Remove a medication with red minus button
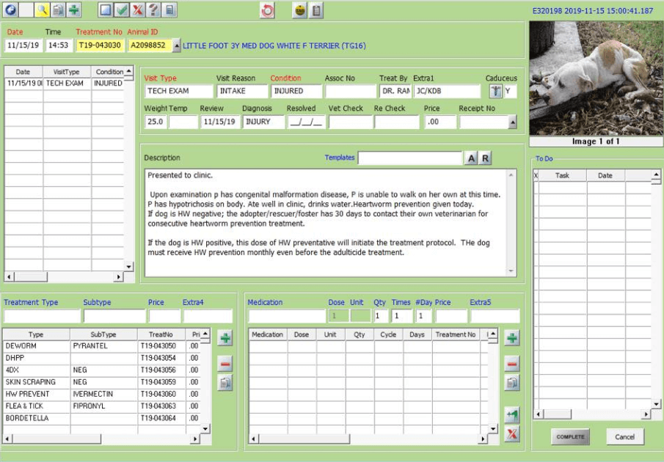 click(512, 364)
